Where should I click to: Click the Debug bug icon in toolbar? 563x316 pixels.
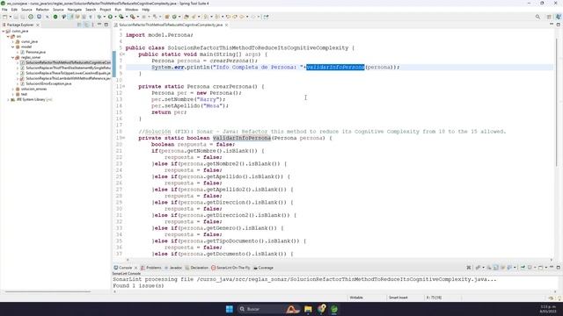[99, 17]
